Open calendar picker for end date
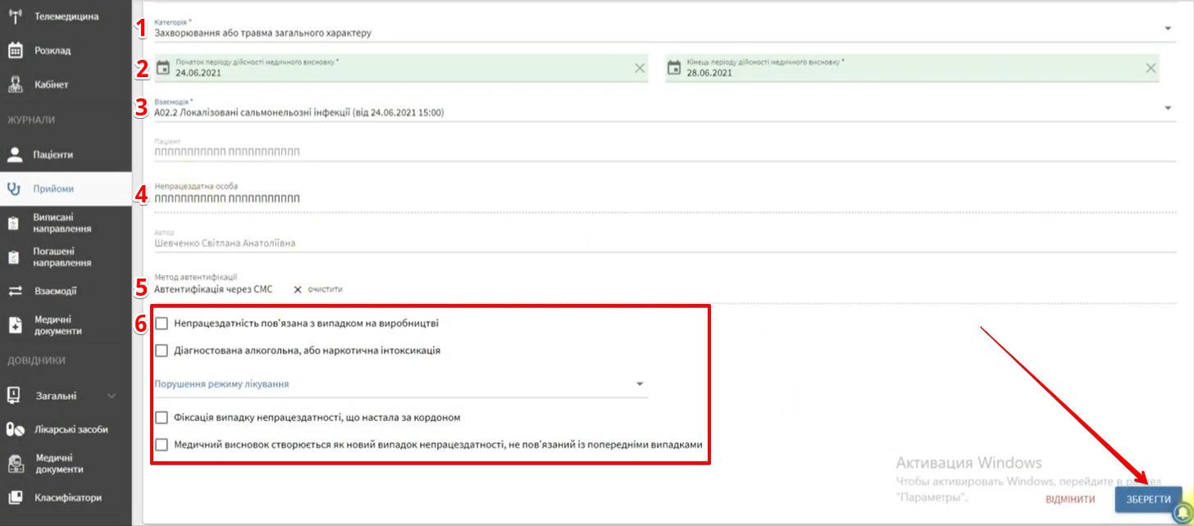 coord(674,68)
